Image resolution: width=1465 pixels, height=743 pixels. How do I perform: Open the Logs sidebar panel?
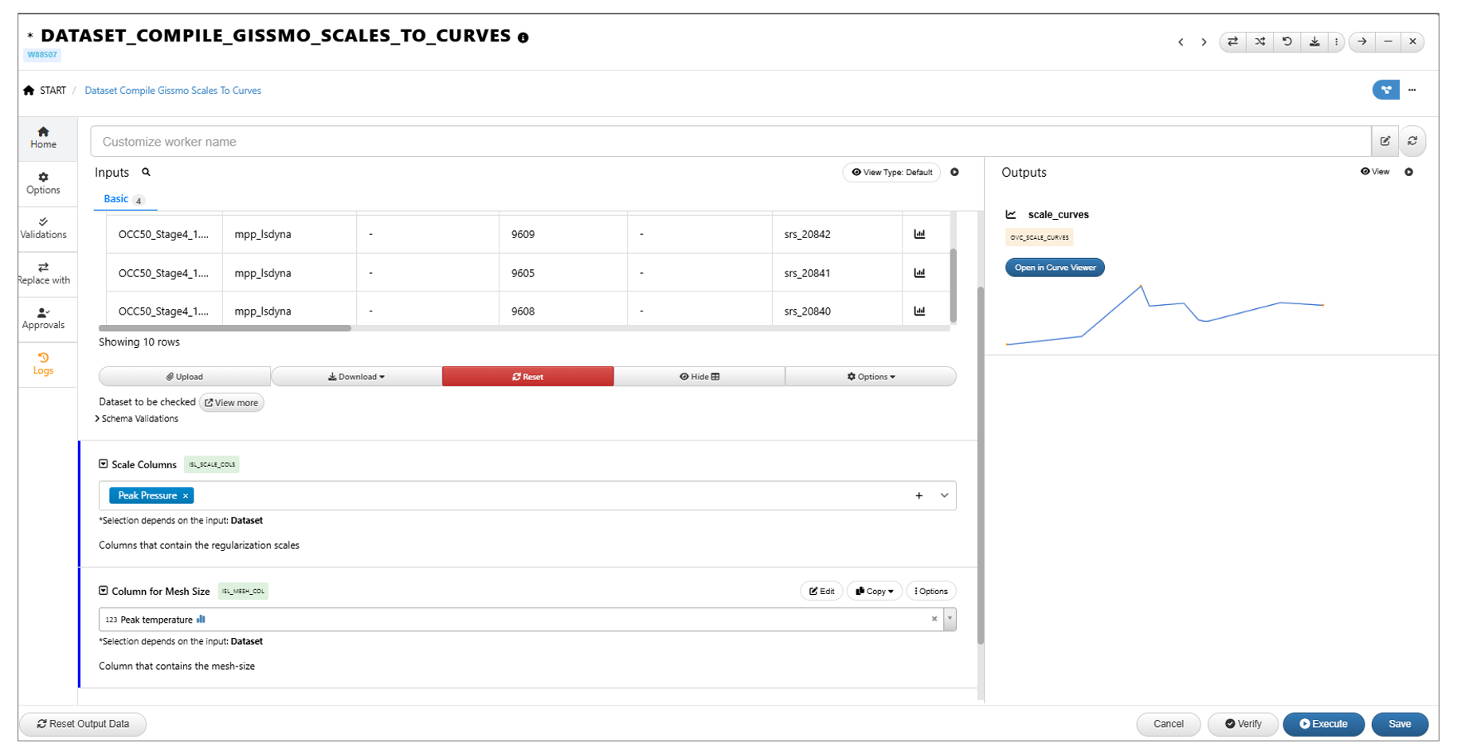pyautogui.click(x=43, y=363)
